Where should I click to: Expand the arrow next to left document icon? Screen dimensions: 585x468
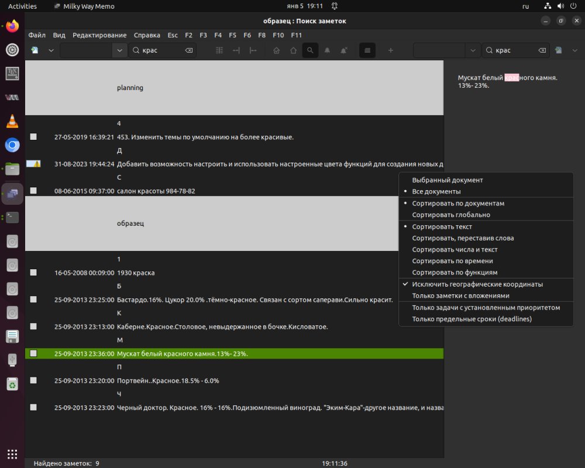coord(51,50)
